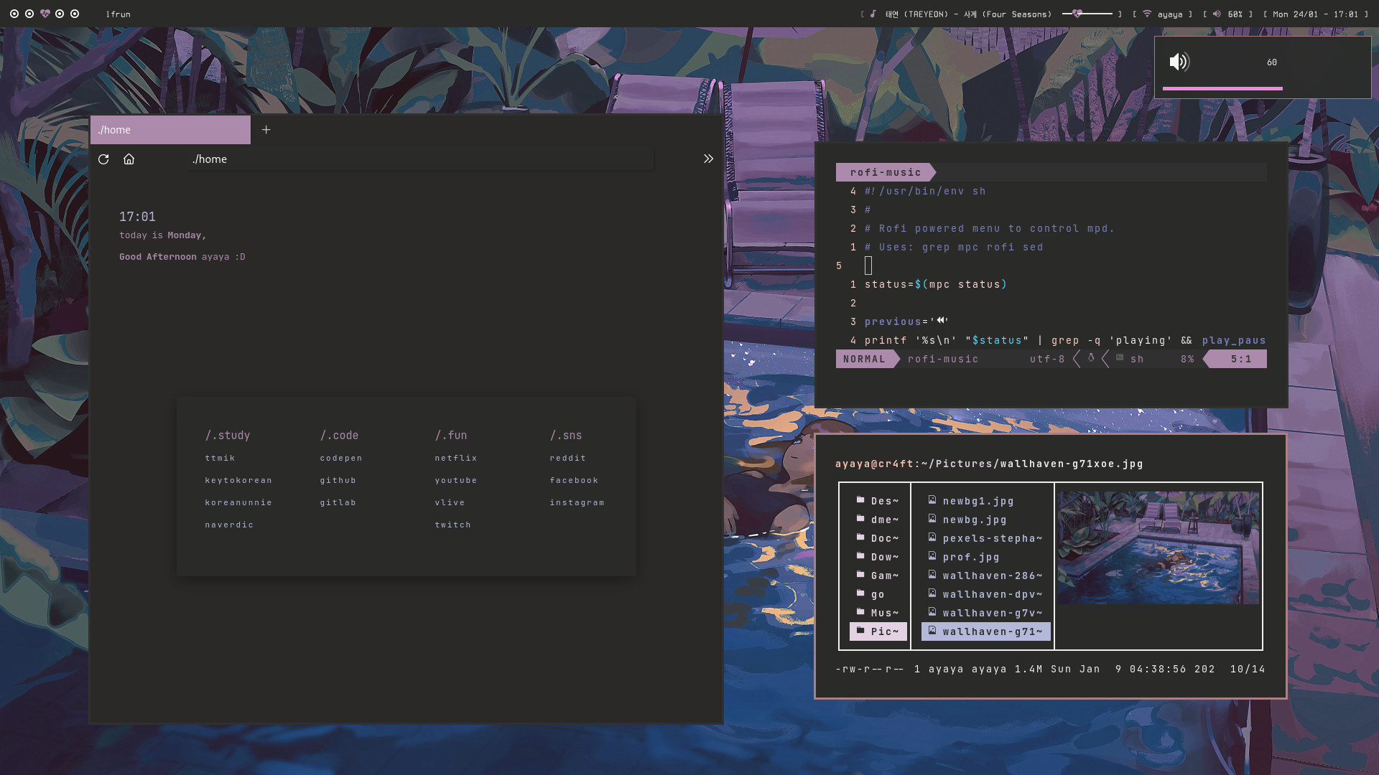Switch to the second workspace circle icon
This screenshot has width=1379, height=775.
coord(29,14)
